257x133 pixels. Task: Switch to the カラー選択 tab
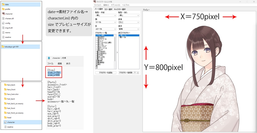pos(108,9)
